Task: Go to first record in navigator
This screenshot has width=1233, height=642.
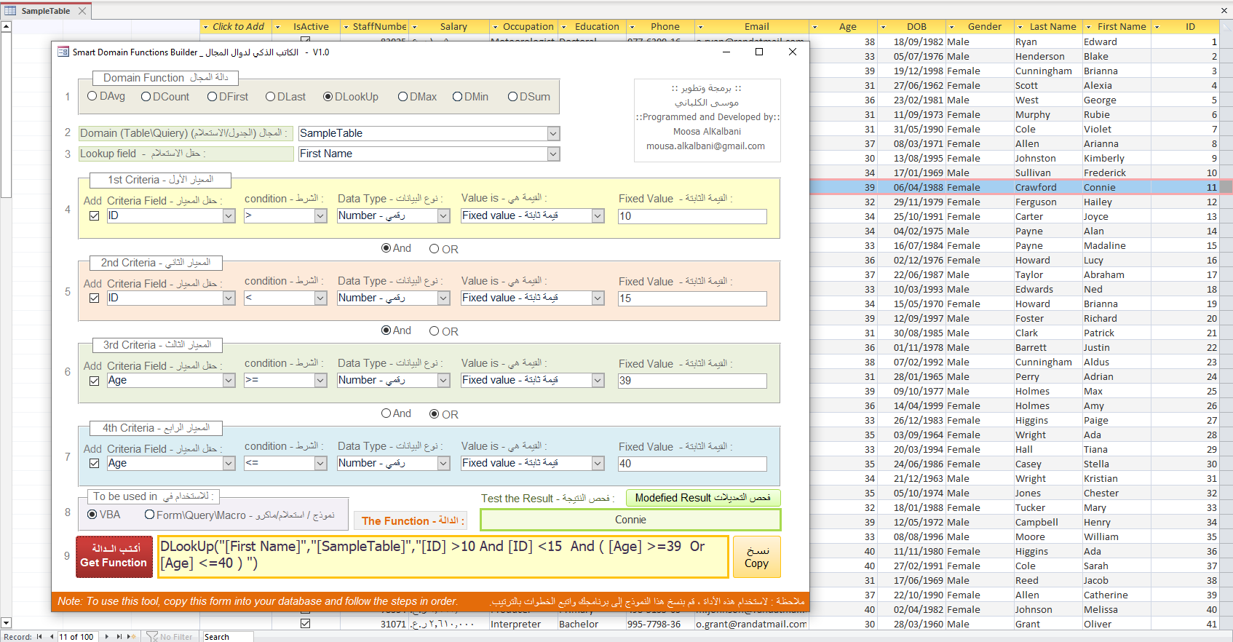Action: point(39,637)
